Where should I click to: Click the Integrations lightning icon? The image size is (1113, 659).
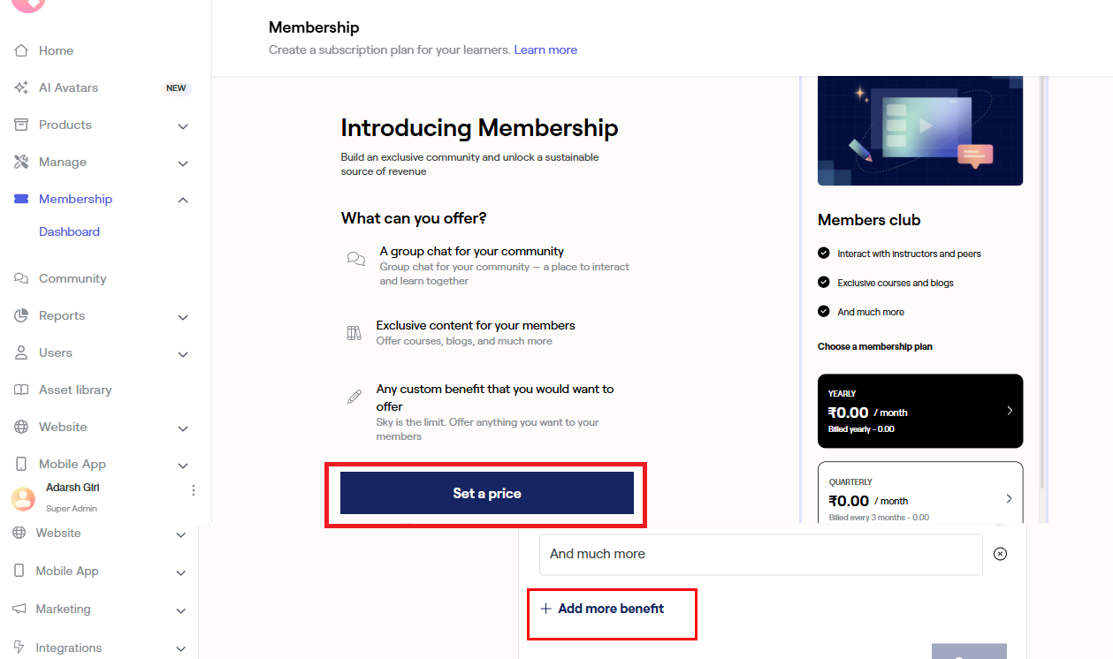[19, 648]
